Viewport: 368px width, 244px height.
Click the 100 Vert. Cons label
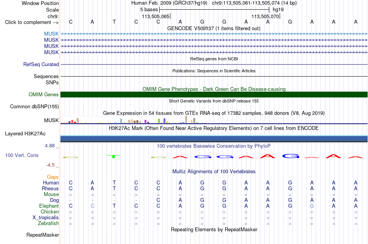[22, 155]
